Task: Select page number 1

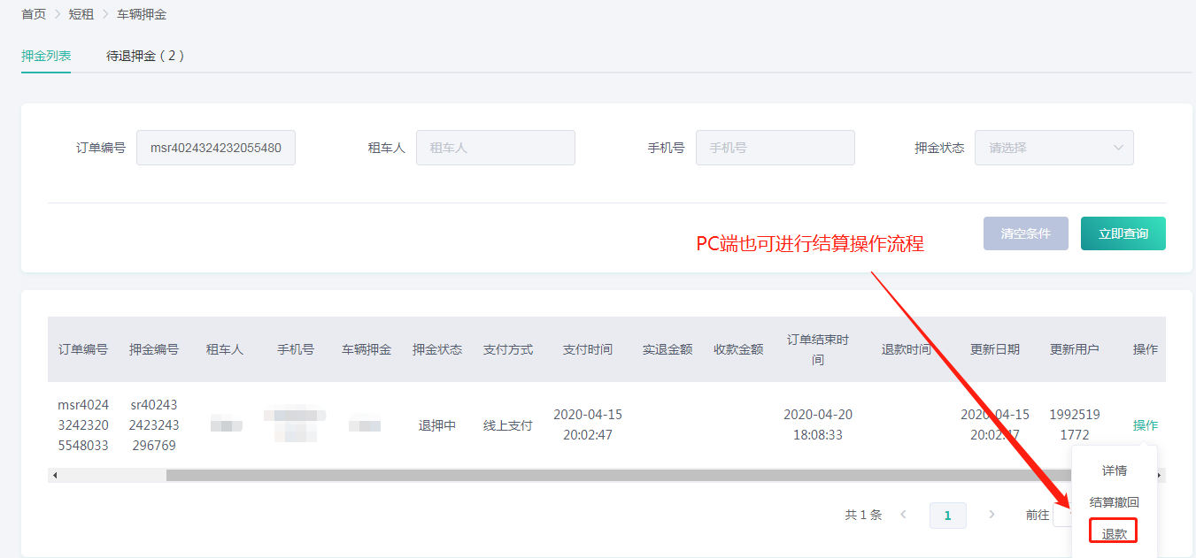Action: pos(947,515)
